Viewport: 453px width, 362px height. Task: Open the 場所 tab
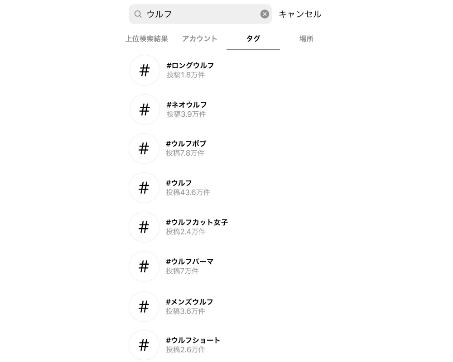pyautogui.click(x=306, y=38)
